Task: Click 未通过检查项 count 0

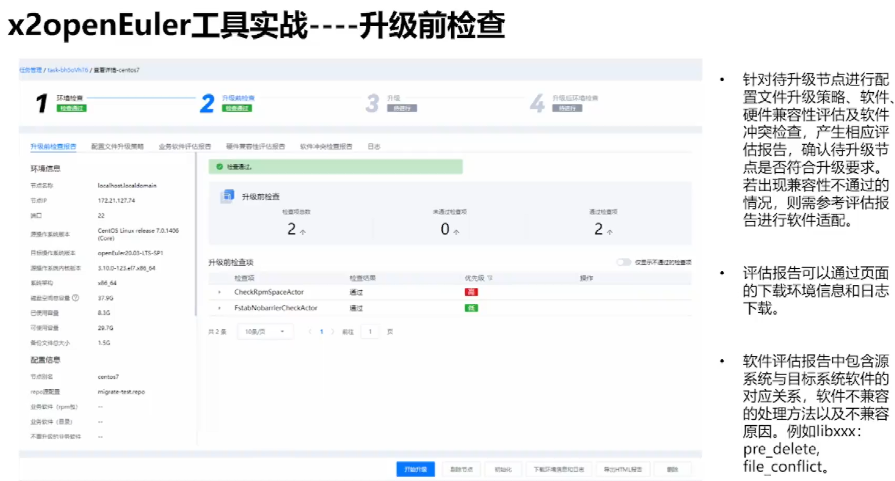Action: click(x=445, y=229)
